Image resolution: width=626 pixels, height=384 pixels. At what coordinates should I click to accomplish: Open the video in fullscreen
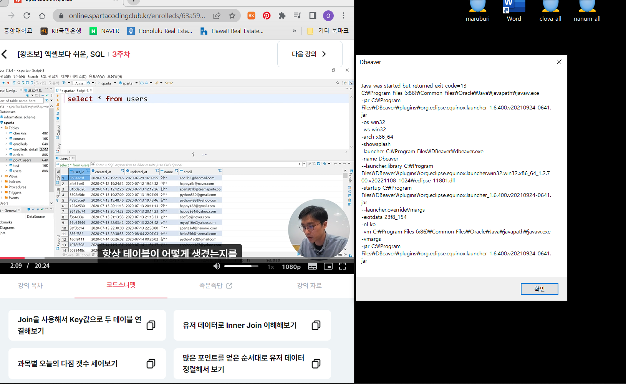pos(343,266)
